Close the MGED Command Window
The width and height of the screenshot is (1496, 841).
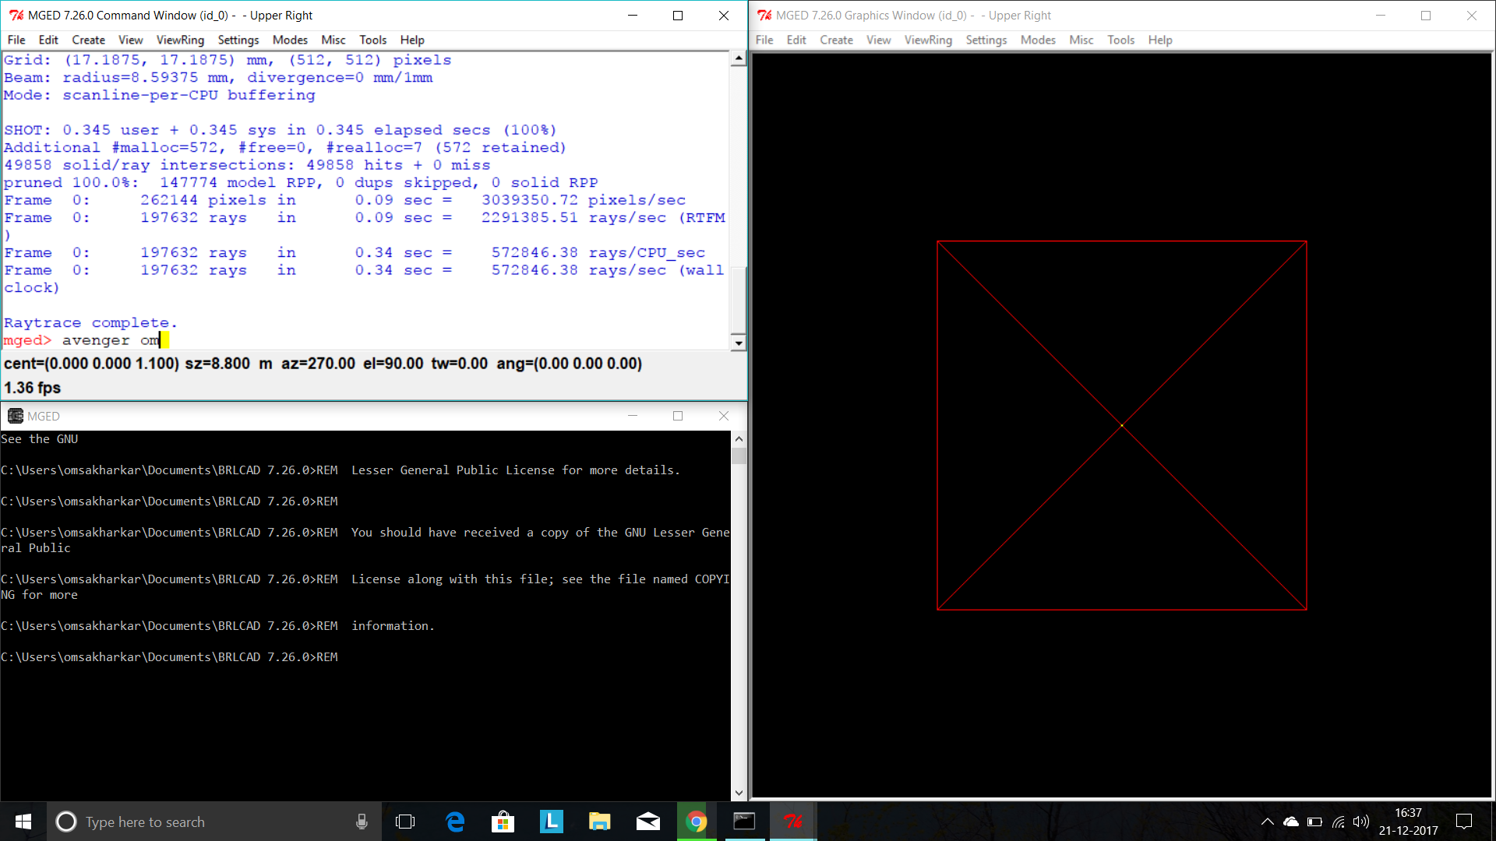point(724,16)
